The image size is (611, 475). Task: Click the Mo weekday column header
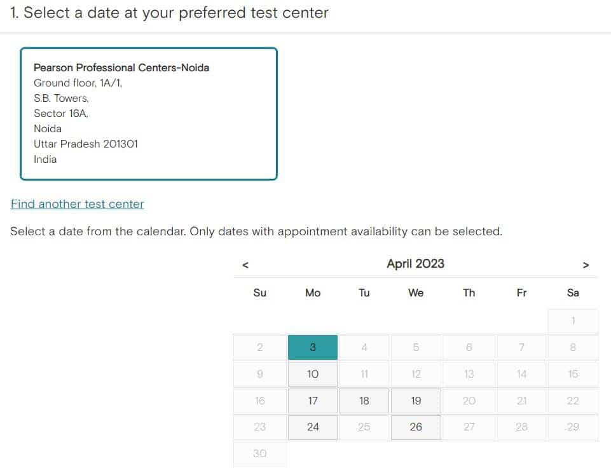coord(313,293)
